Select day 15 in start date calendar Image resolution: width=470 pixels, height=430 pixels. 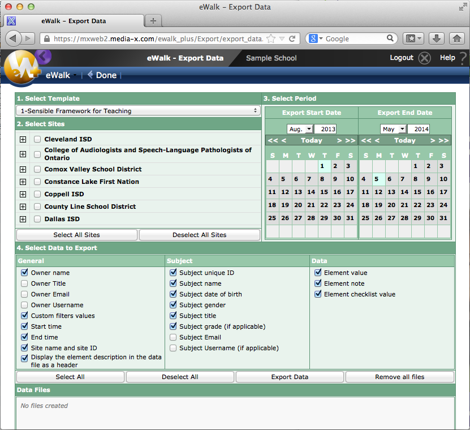coord(324,192)
